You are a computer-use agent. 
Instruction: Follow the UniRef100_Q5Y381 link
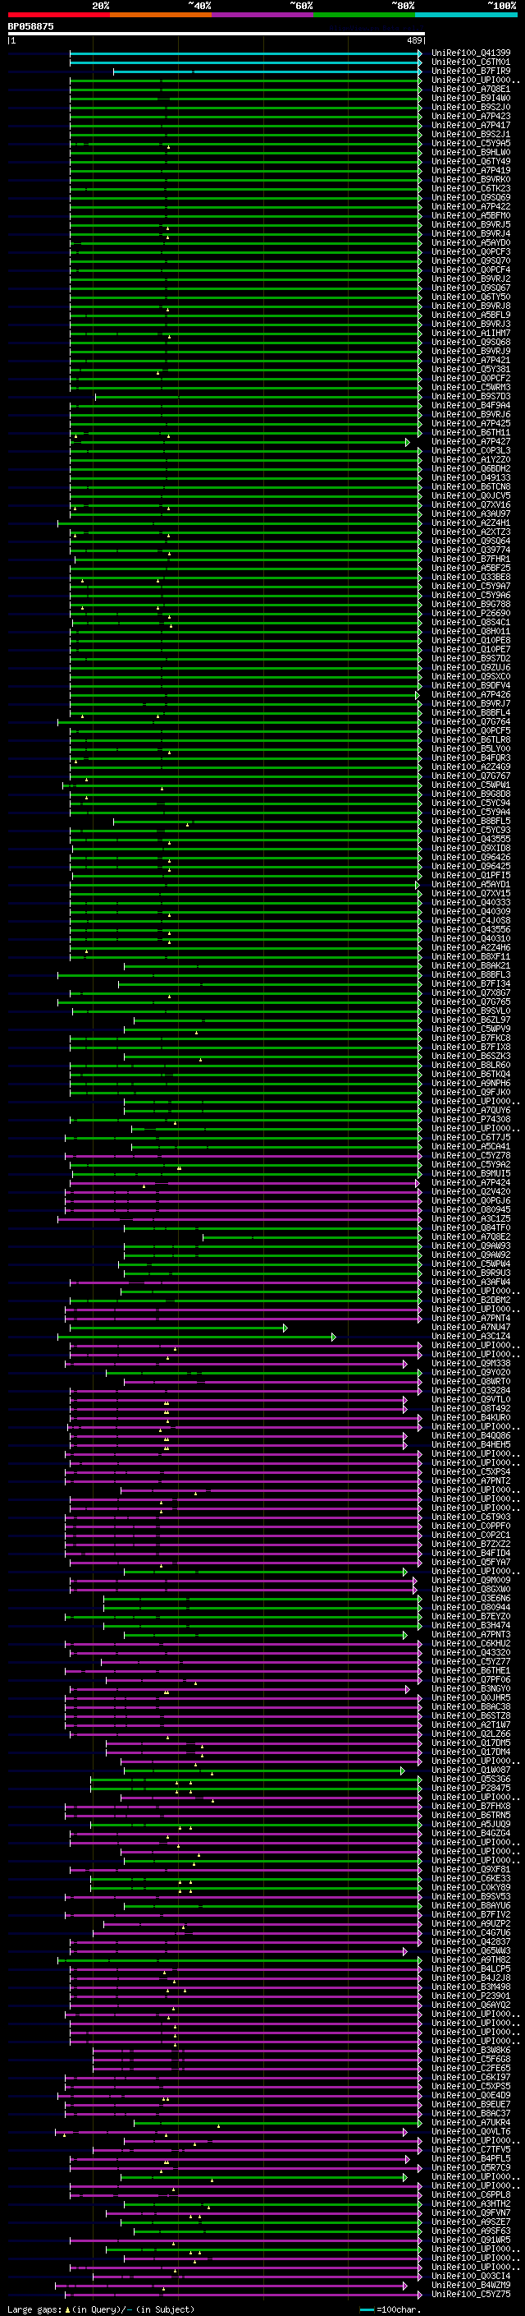(470, 370)
